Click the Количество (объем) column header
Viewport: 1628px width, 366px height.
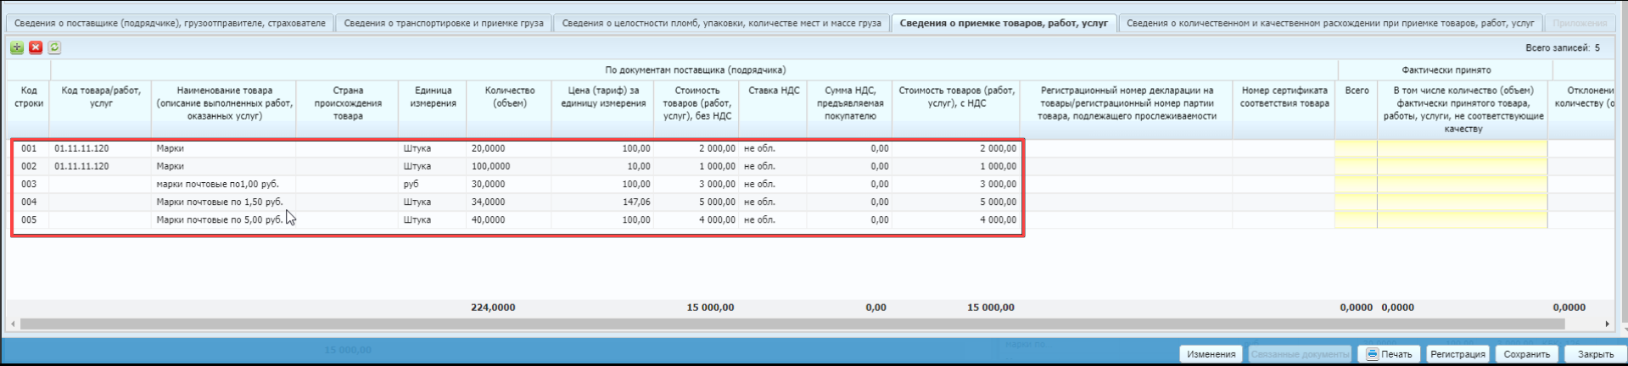(x=509, y=97)
